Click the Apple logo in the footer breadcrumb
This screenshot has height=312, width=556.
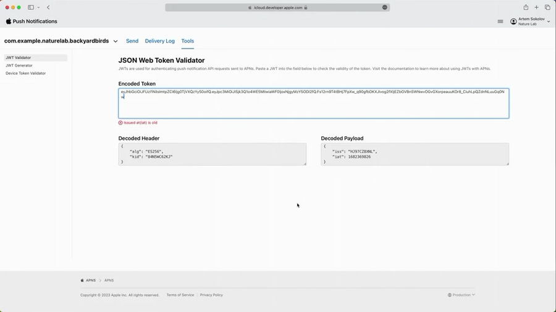click(x=82, y=280)
